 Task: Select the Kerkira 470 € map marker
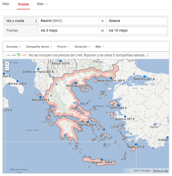40,97
